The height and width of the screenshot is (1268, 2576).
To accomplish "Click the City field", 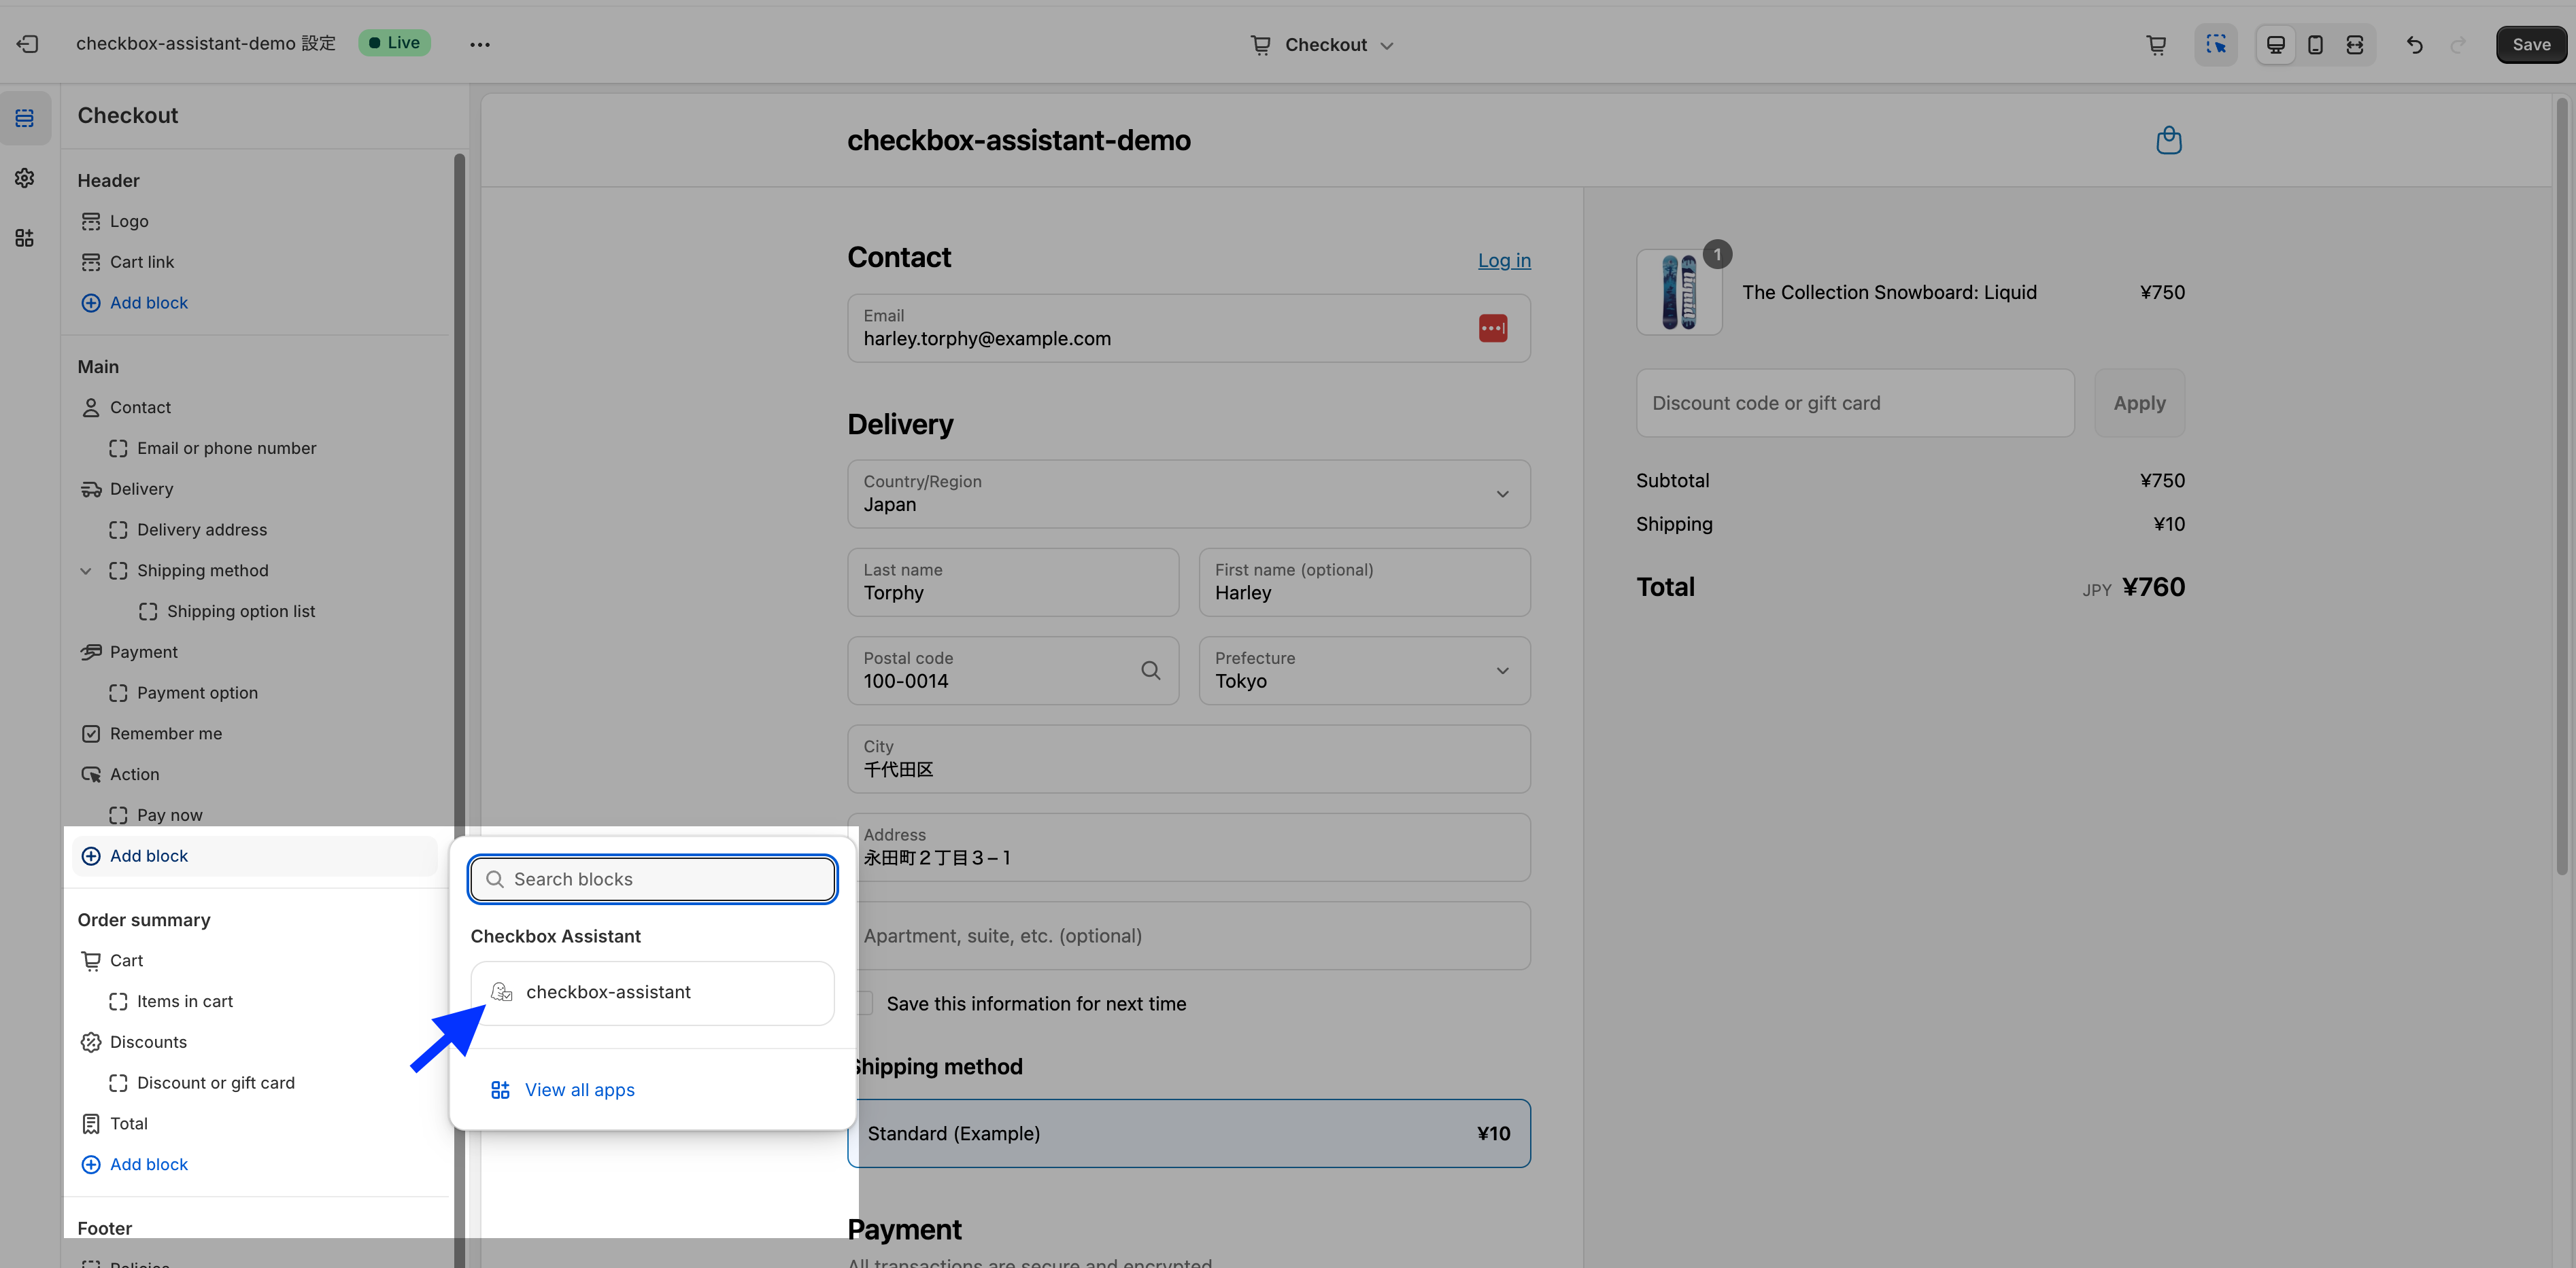I will pos(1188,760).
